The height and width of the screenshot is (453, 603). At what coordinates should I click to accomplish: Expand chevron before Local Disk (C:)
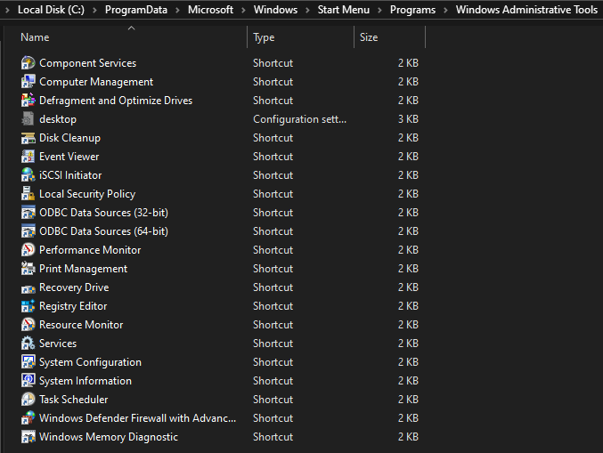[7, 10]
